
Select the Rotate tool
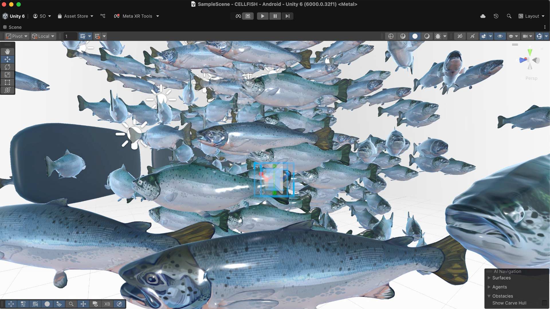[7, 67]
